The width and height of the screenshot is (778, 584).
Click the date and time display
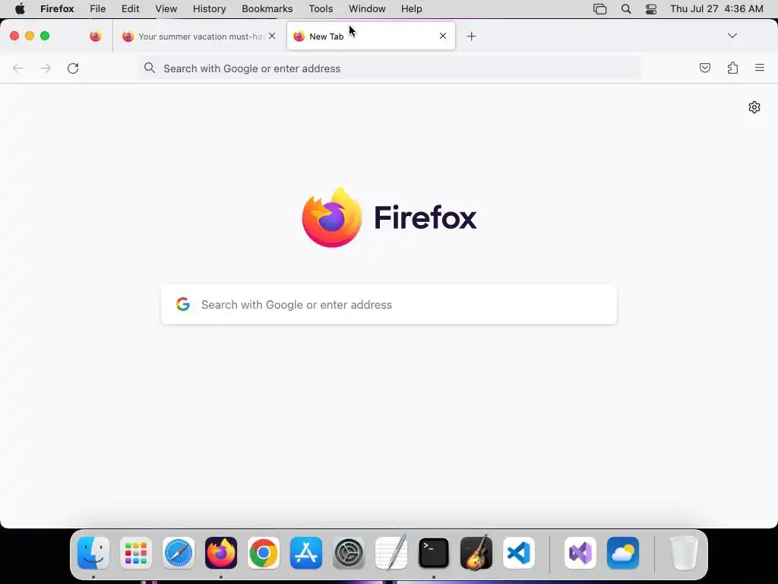click(x=716, y=9)
